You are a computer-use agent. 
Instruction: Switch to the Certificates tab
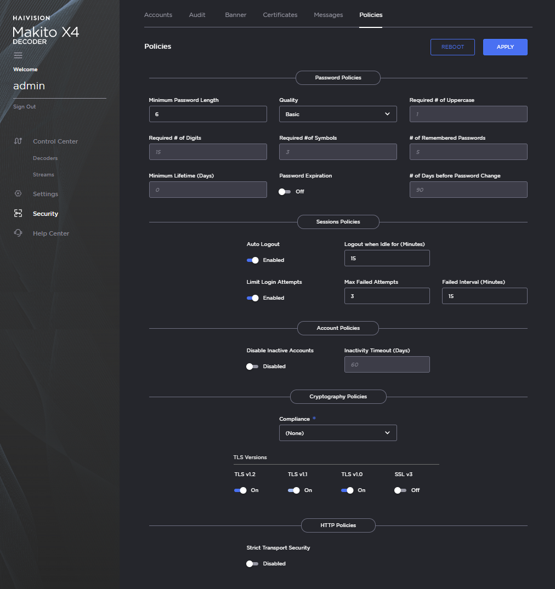click(280, 15)
